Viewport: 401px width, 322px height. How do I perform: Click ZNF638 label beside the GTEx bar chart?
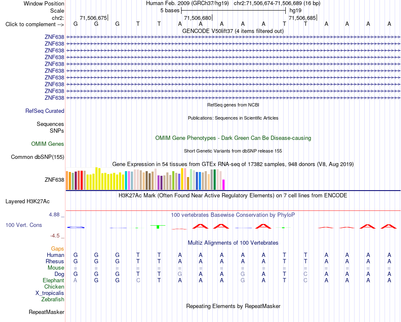[x=54, y=180]
